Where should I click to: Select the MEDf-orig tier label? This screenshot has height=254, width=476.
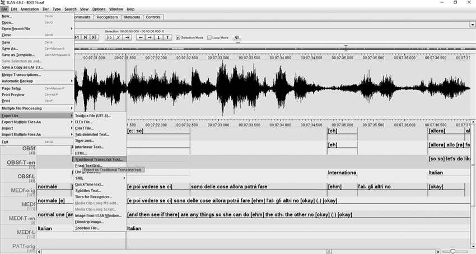click(x=23, y=190)
